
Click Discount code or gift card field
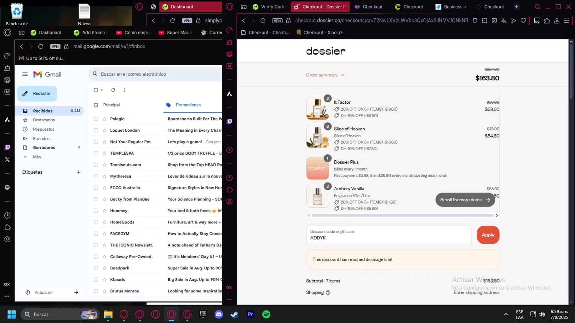(389, 235)
